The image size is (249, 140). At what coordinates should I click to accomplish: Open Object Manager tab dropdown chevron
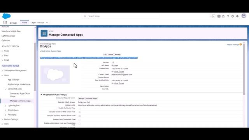tap(47, 23)
